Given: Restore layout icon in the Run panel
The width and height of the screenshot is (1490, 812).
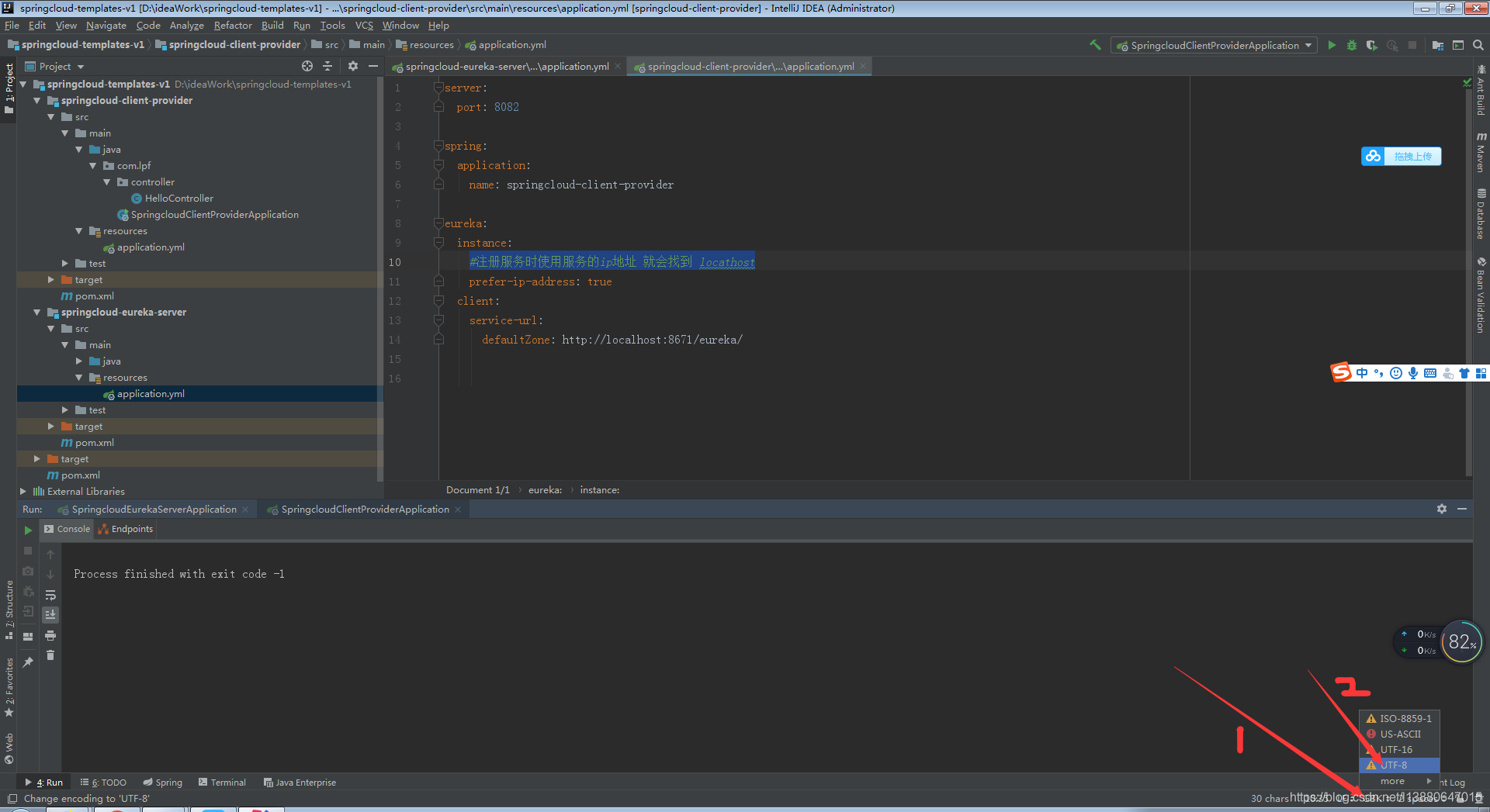Looking at the screenshot, I should tap(28, 636).
